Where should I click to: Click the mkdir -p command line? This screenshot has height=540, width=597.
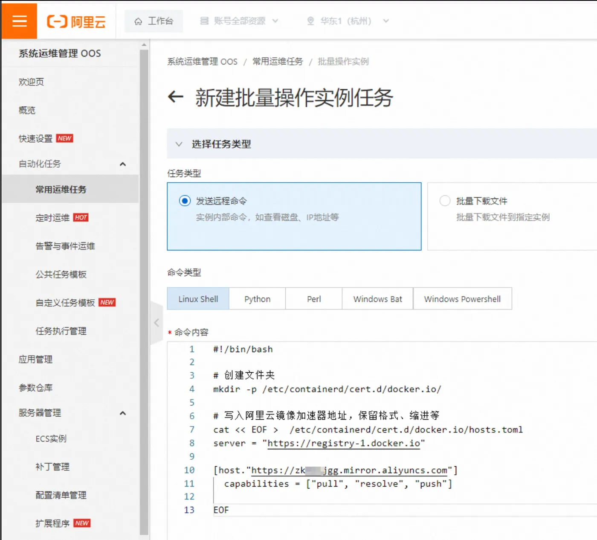click(327, 389)
